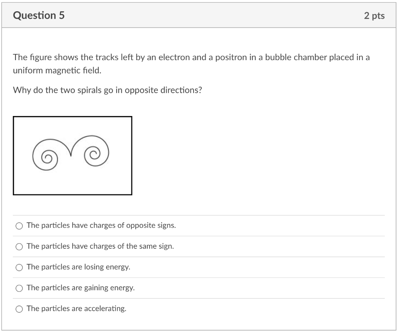Click the 'Question 5' heading
This screenshot has width=398, height=331.
point(39,16)
